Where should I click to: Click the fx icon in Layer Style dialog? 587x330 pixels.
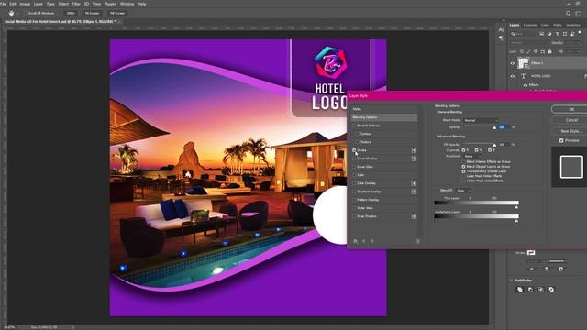355,241
